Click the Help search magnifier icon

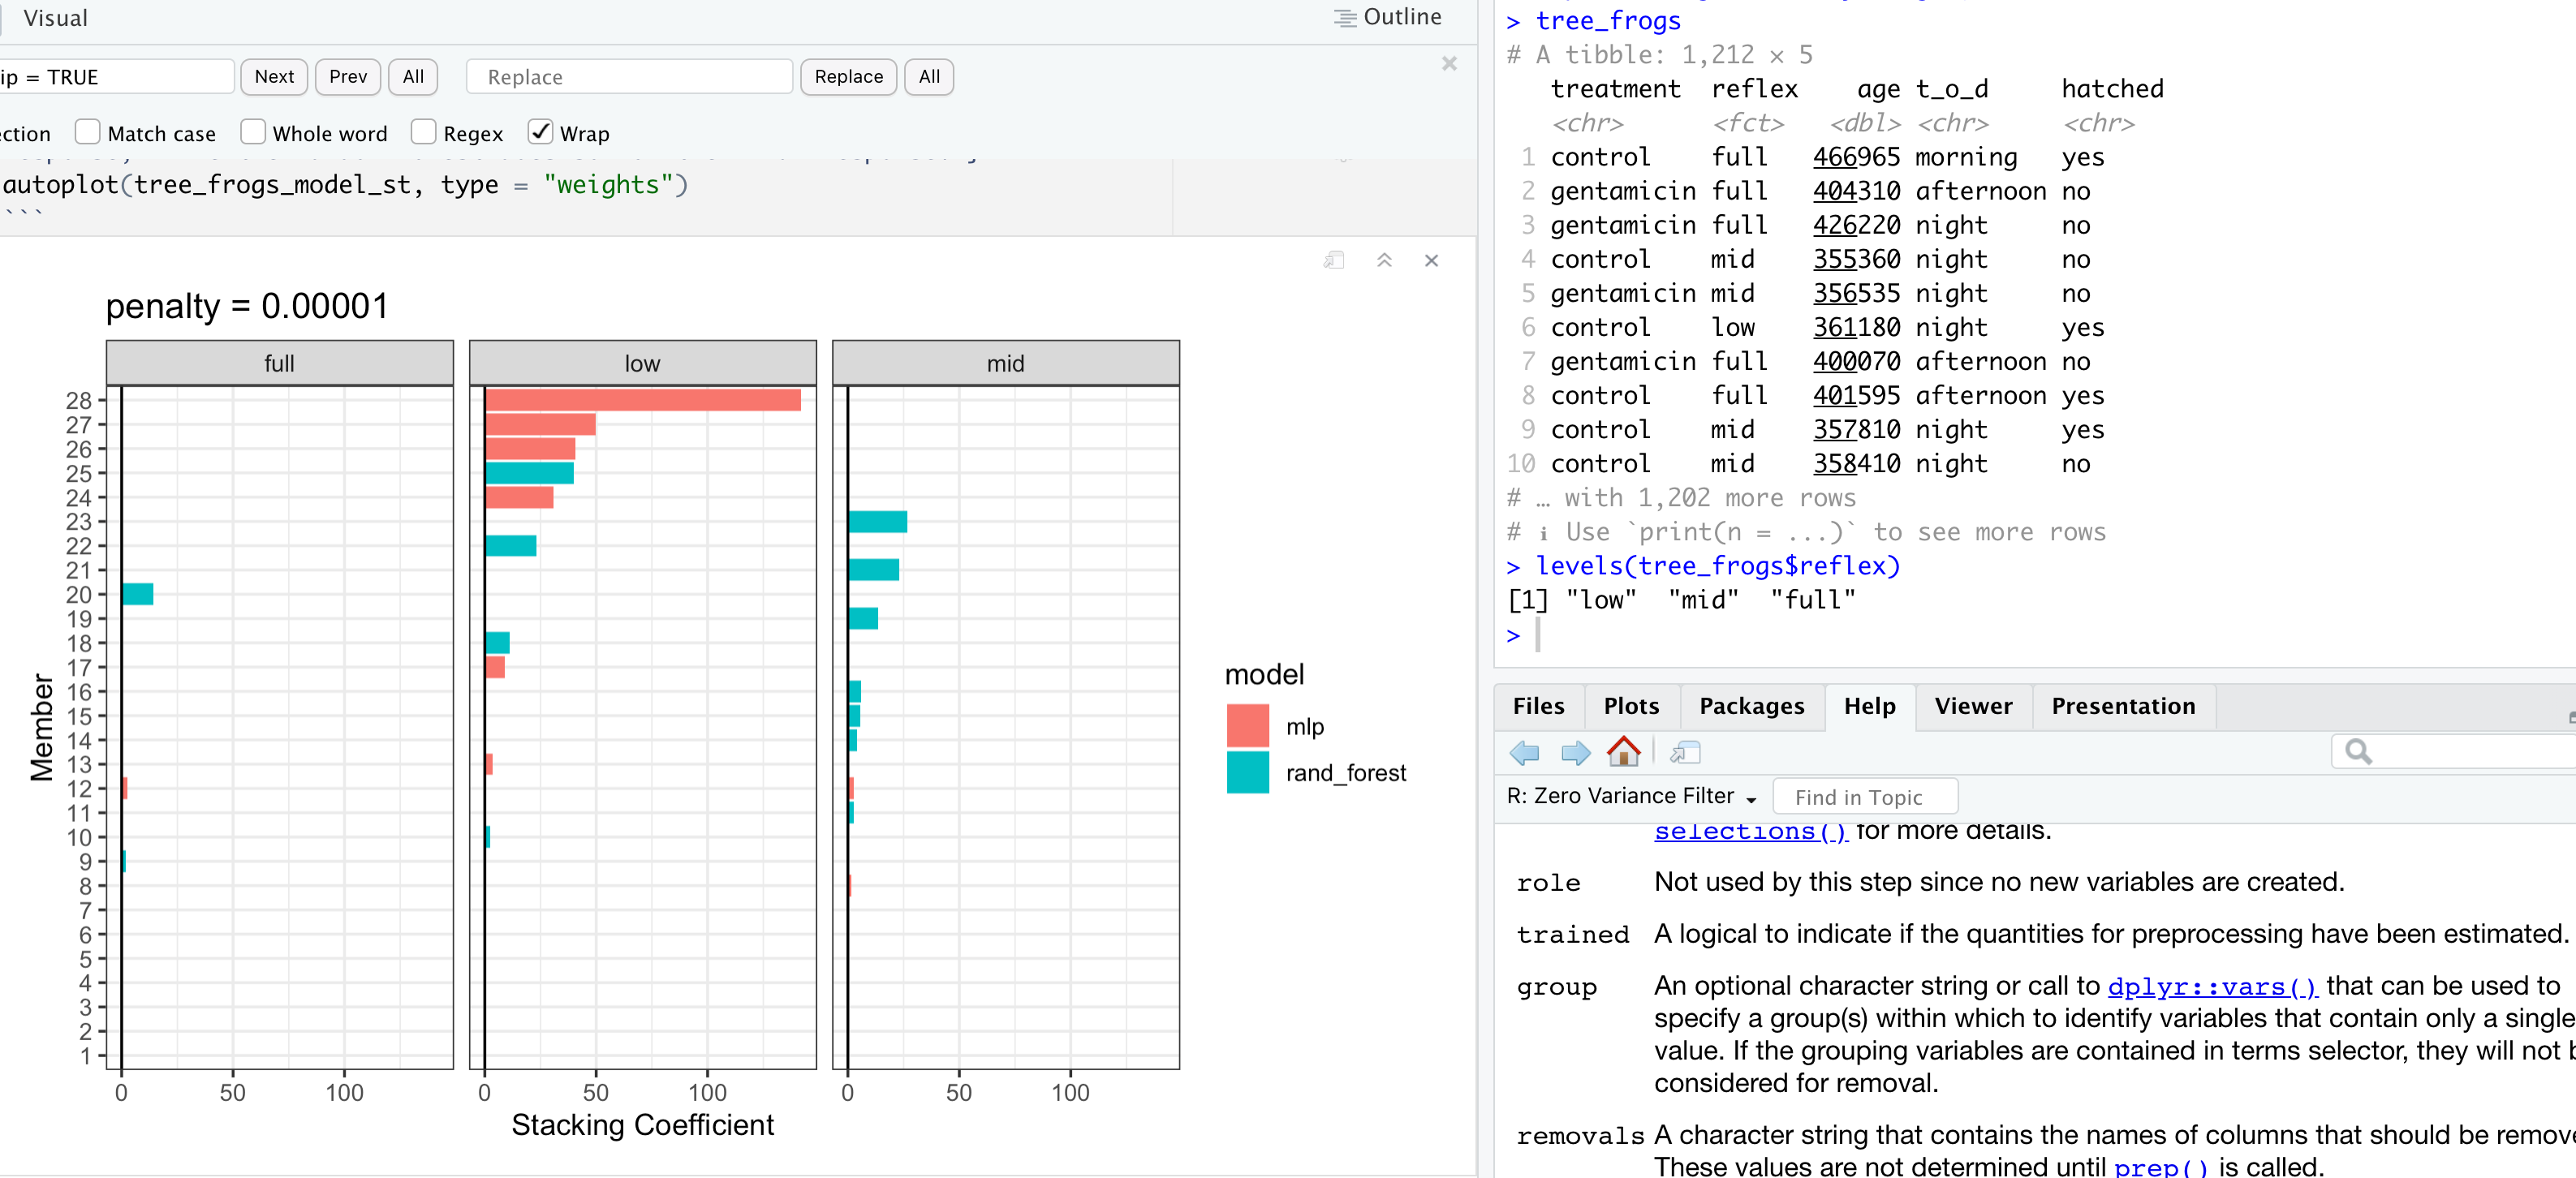click(2358, 751)
